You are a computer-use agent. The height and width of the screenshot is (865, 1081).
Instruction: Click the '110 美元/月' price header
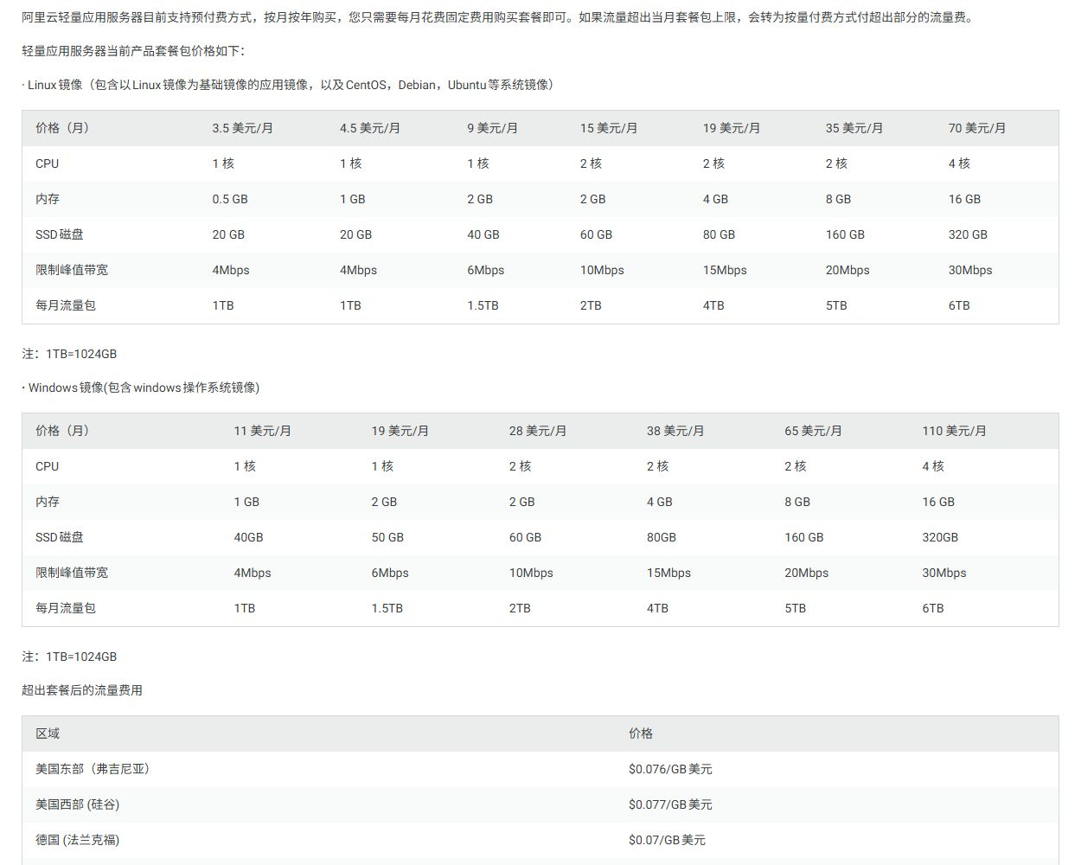pyautogui.click(x=954, y=431)
